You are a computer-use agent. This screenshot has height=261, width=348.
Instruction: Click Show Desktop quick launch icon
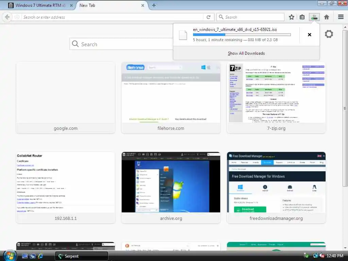click(24, 256)
